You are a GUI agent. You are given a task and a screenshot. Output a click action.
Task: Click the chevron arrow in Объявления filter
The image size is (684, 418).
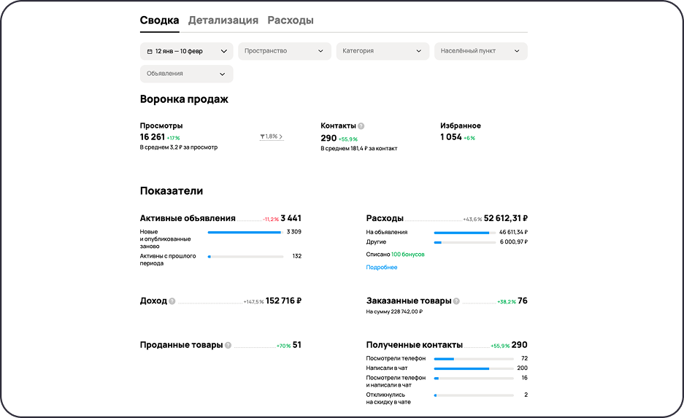(x=223, y=74)
